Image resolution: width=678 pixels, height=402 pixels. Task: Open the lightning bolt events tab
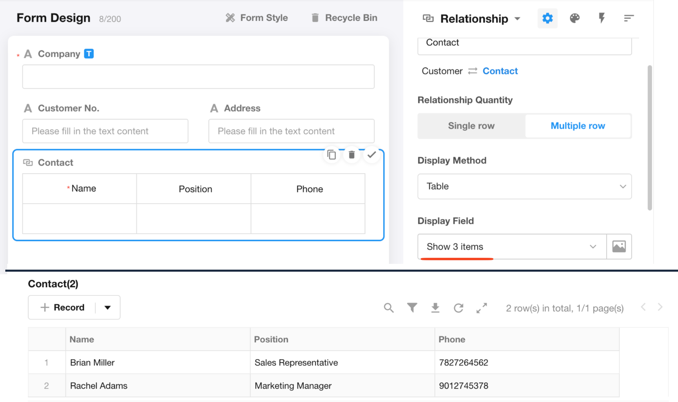602,18
